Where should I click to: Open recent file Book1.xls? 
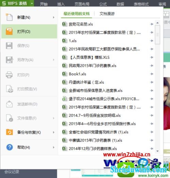78,74
